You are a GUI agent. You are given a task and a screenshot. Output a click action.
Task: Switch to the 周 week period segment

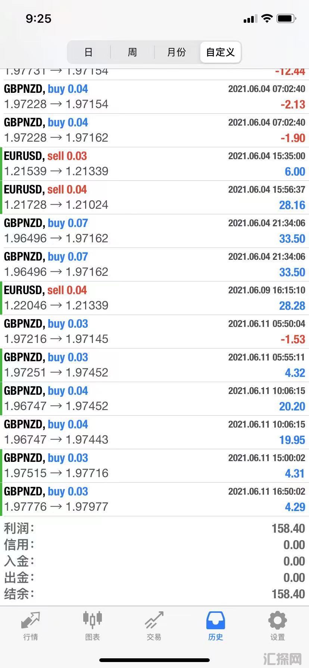click(x=132, y=52)
